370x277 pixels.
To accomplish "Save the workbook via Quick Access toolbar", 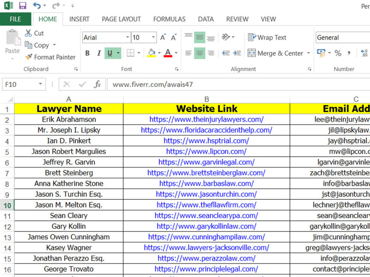I will [23, 5].
